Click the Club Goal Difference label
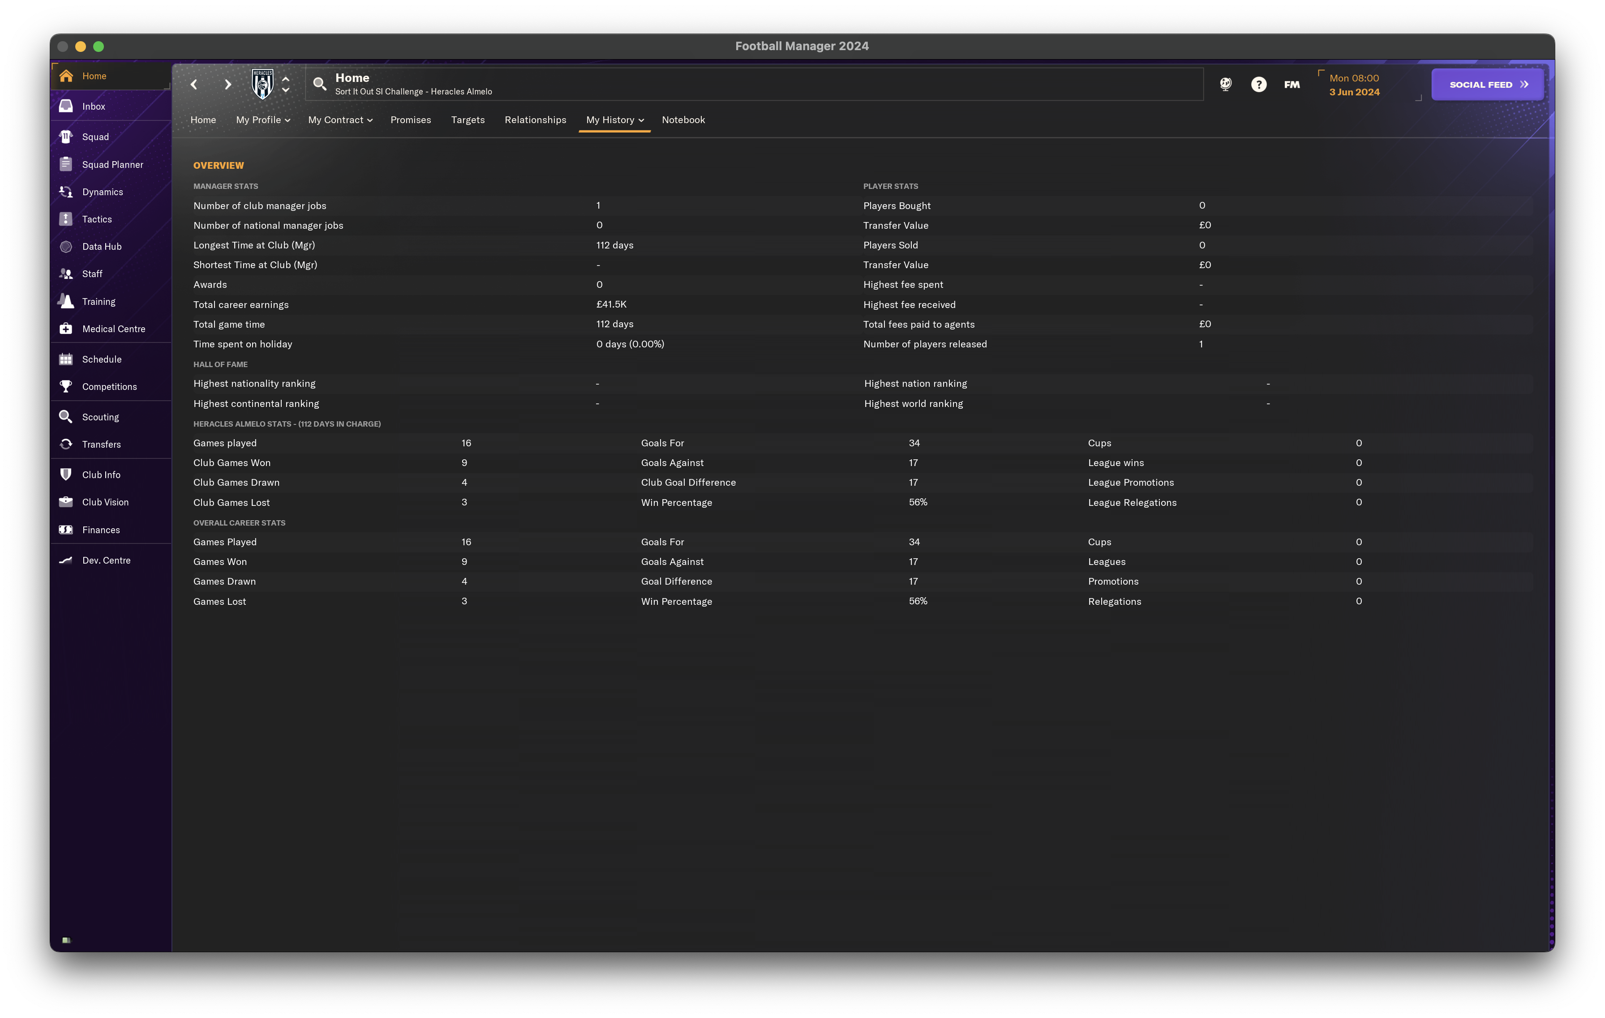1605x1018 pixels. tap(688, 482)
